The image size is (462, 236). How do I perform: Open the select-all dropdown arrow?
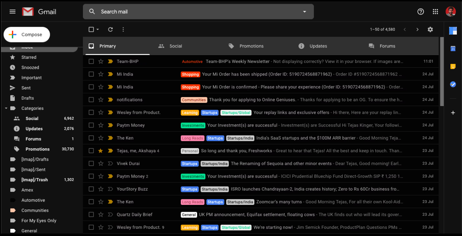(x=98, y=29)
